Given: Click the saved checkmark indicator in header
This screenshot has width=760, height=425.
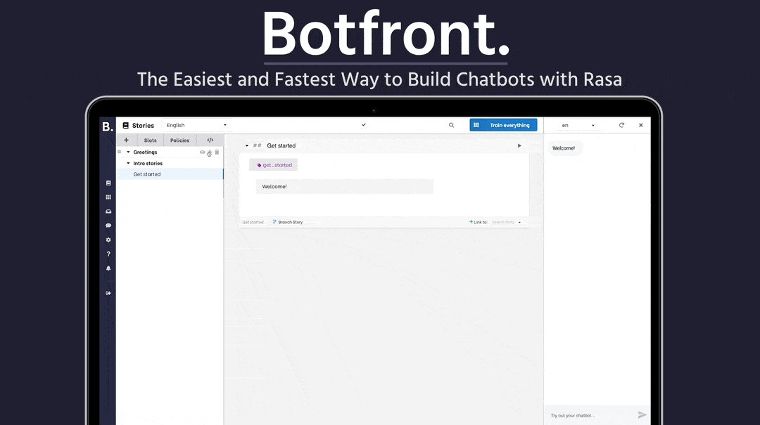Looking at the screenshot, I should (x=364, y=125).
